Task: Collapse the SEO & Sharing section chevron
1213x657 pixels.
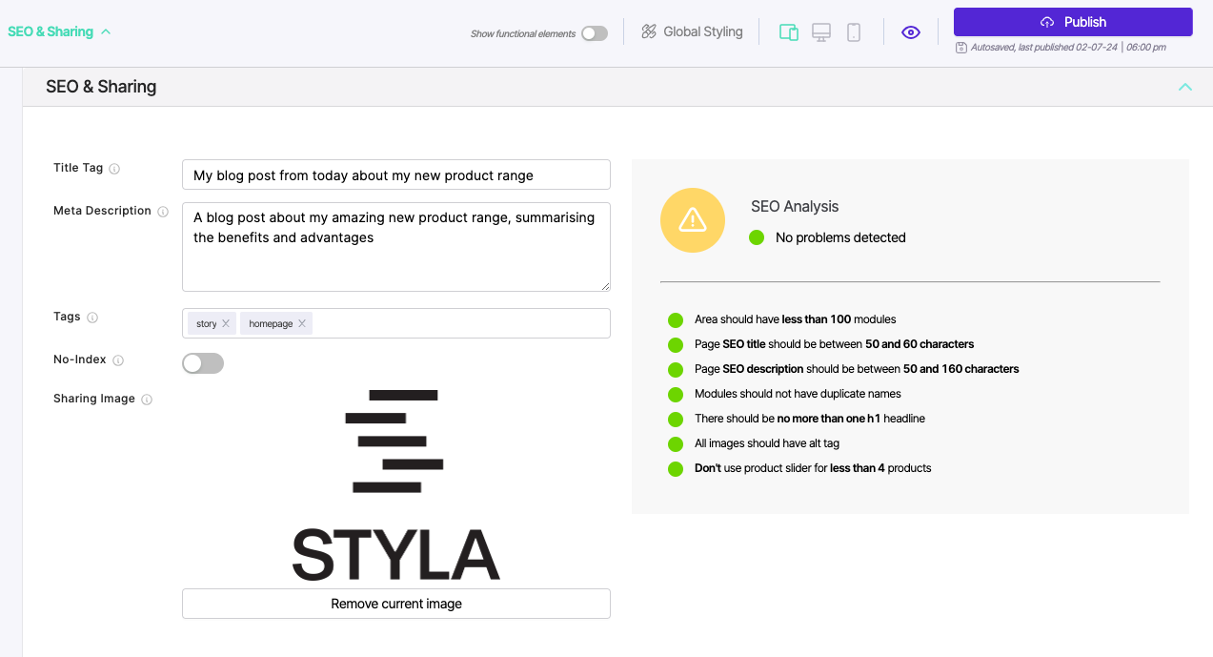Action: (1185, 87)
